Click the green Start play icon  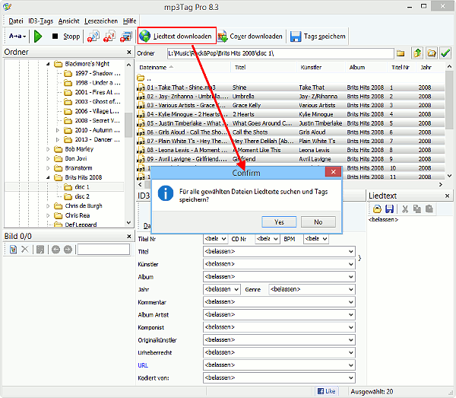coord(38,37)
